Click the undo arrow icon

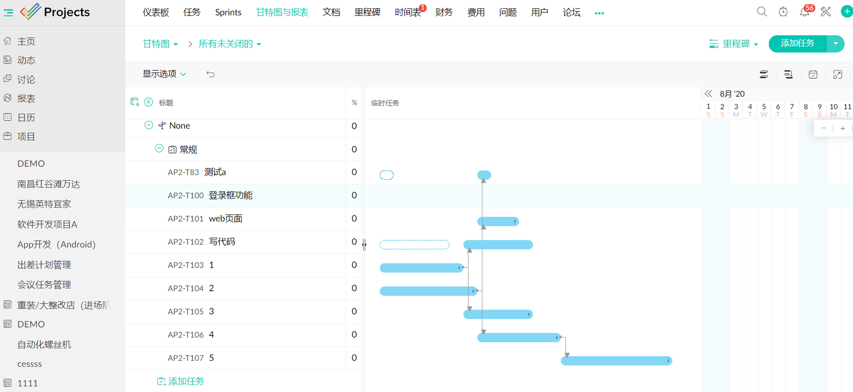(210, 74)
